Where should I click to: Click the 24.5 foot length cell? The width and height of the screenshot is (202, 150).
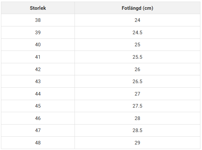137,33
